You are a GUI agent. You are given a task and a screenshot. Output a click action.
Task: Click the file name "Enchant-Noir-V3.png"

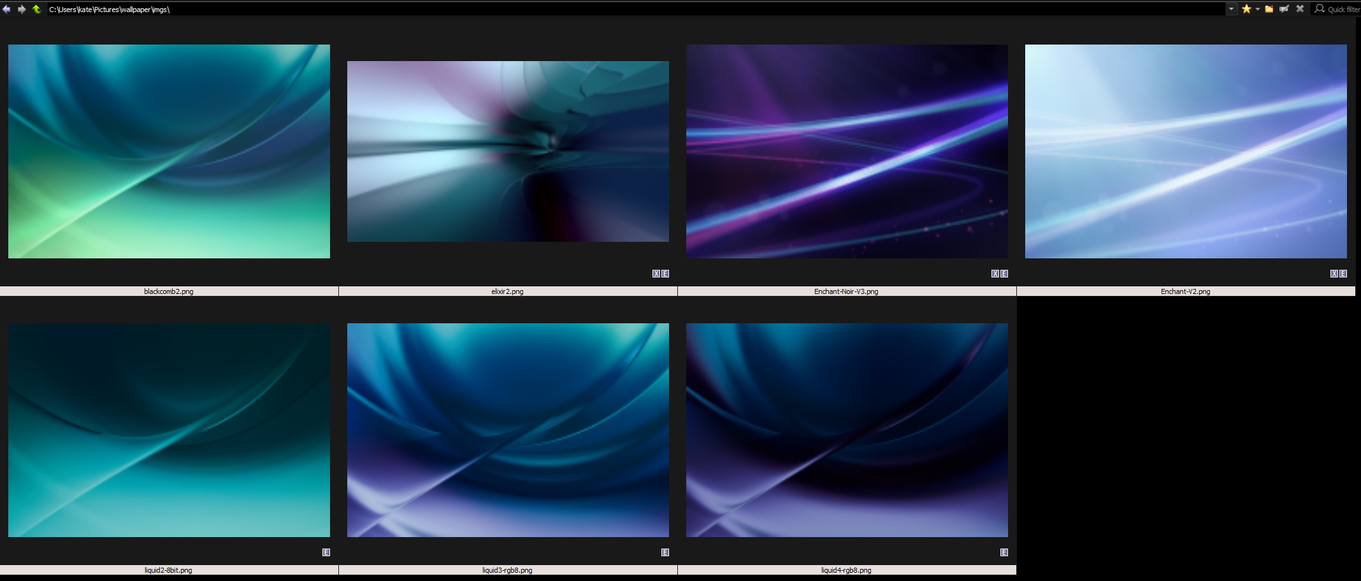846,291
